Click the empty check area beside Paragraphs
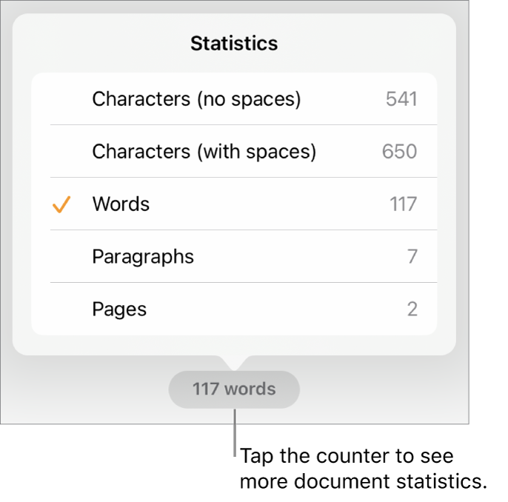Viewport: 508px width, 502px height. [61, 257]
